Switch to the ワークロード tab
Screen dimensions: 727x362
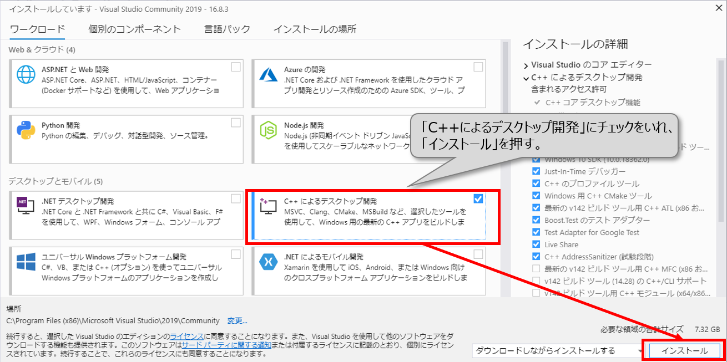38,29
